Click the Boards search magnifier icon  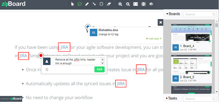click(214, 14)
